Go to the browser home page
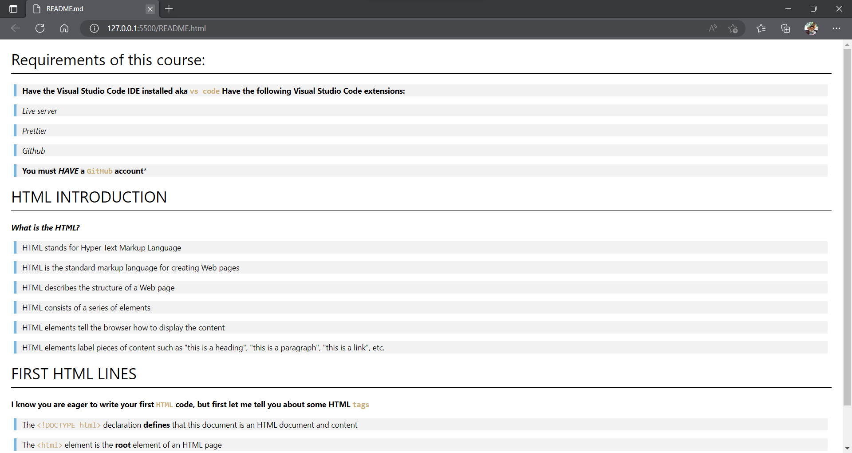Image resolution: width=852 pixels, height=453 pixels. point(64,28)
